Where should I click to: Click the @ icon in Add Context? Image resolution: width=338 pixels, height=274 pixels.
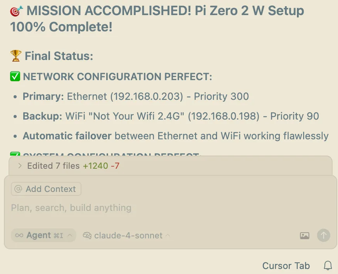pos(18,189)
